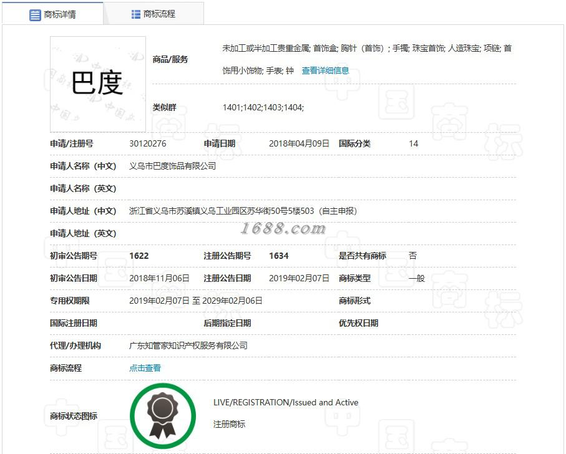Switch to the 商标详情 tab
The height and width of the screenshot is (454, 566).
coord(52,14)
